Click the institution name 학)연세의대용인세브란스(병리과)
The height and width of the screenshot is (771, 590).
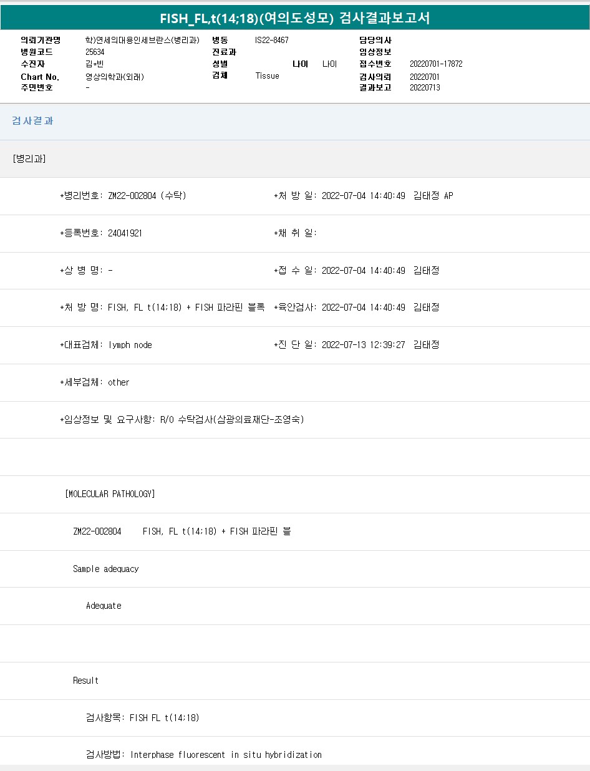coord(142,40)
